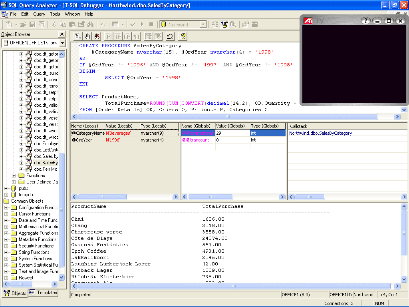Viewport: 409px width, 307px height.
Task: Switch to the Templates tab
Action: tap(43, 293)
